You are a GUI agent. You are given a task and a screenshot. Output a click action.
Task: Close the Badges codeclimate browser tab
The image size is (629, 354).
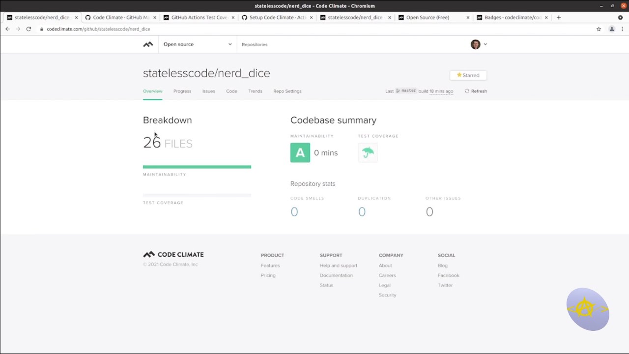pos(546,17)
